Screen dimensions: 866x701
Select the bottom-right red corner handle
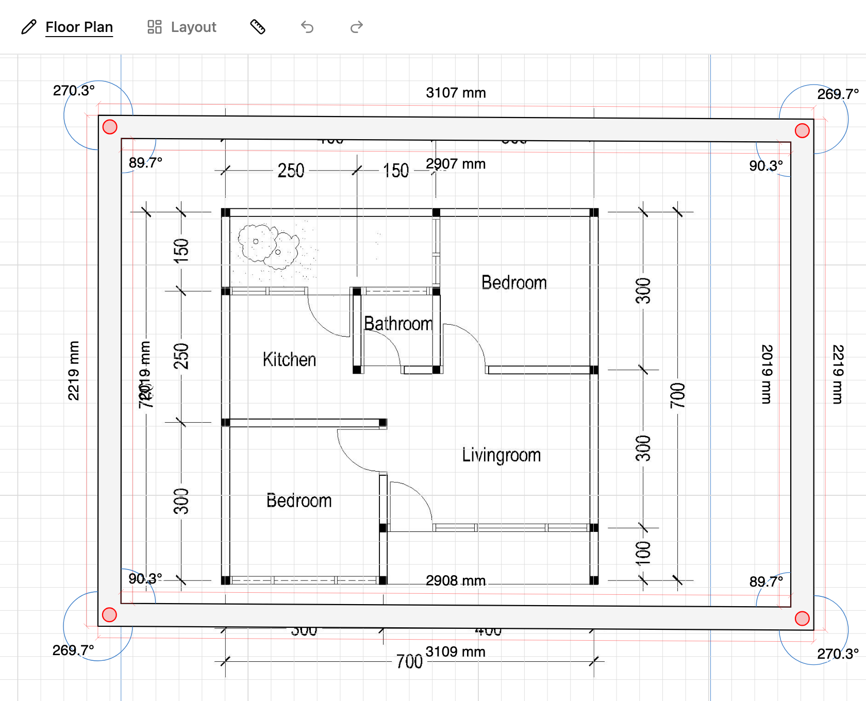[x=802, y=618]
